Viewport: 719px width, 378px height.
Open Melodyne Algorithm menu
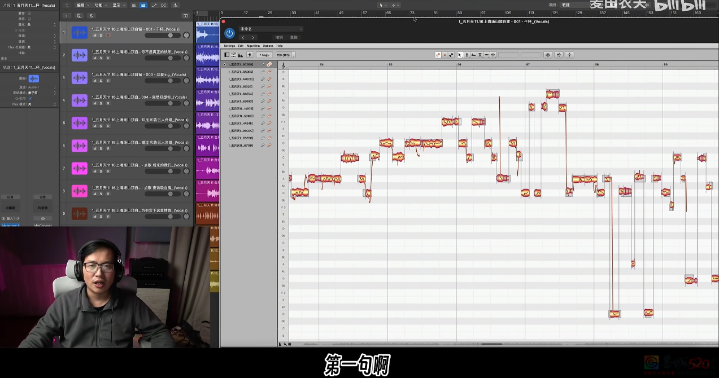pyautogui.click(x=253, y=46)
